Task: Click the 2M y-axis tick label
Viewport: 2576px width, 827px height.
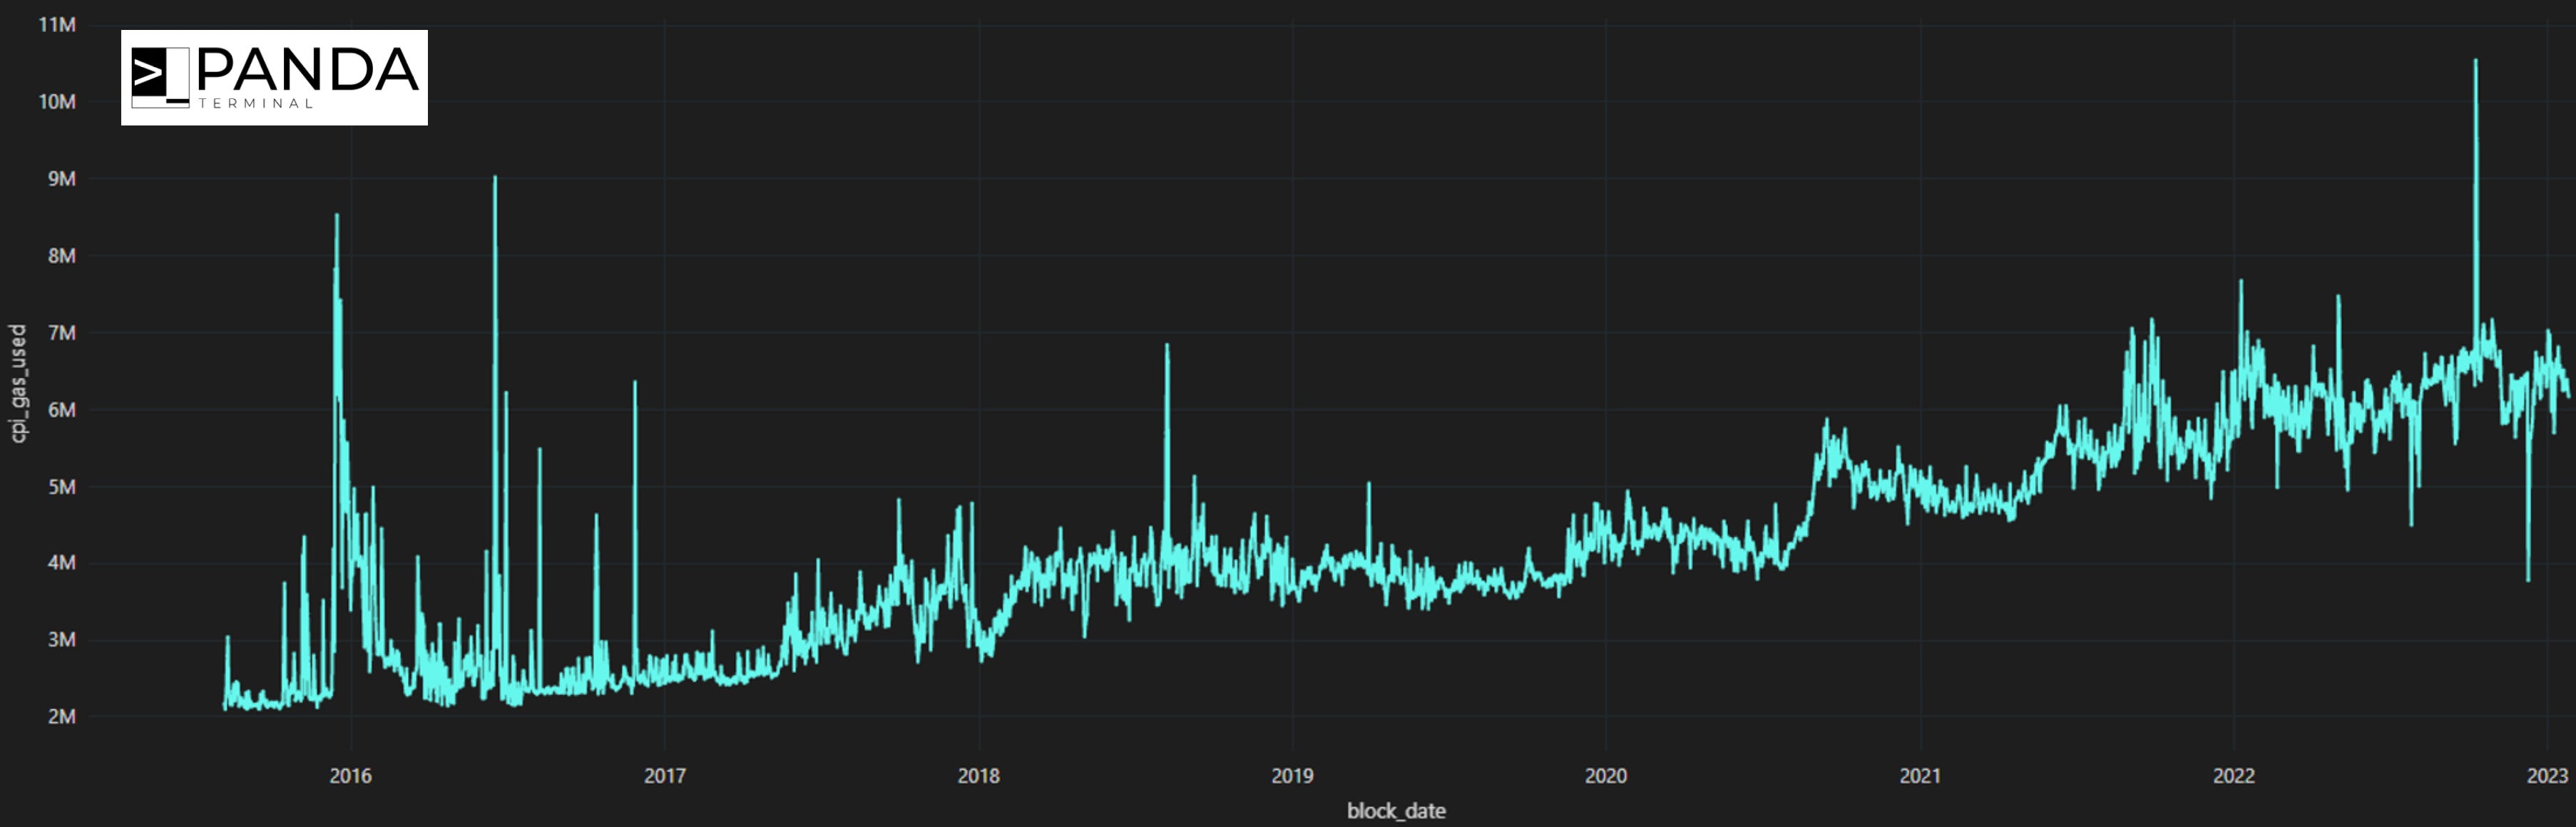Action: pyautogui.click(x=61, y=716)
